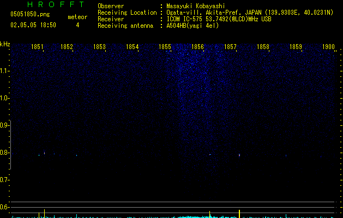Click the 1.1 kHz frequency label

[x=4, y=71]
